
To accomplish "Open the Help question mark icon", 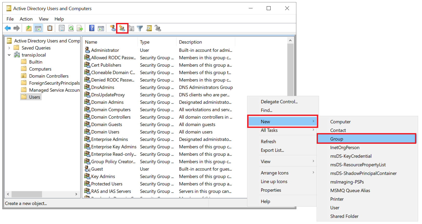I will pos(92,28).
